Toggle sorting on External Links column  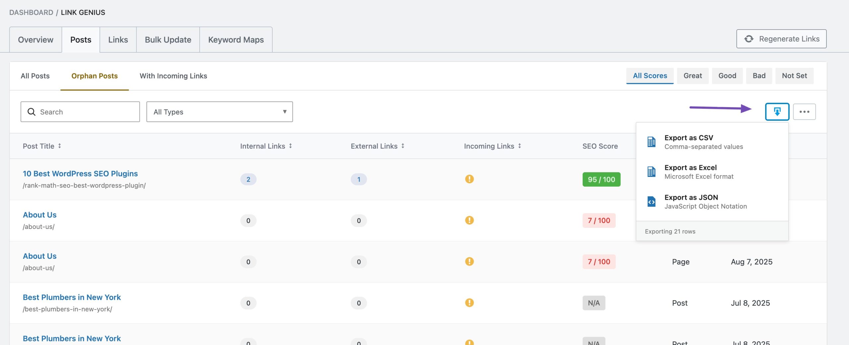tap(403, 146)
